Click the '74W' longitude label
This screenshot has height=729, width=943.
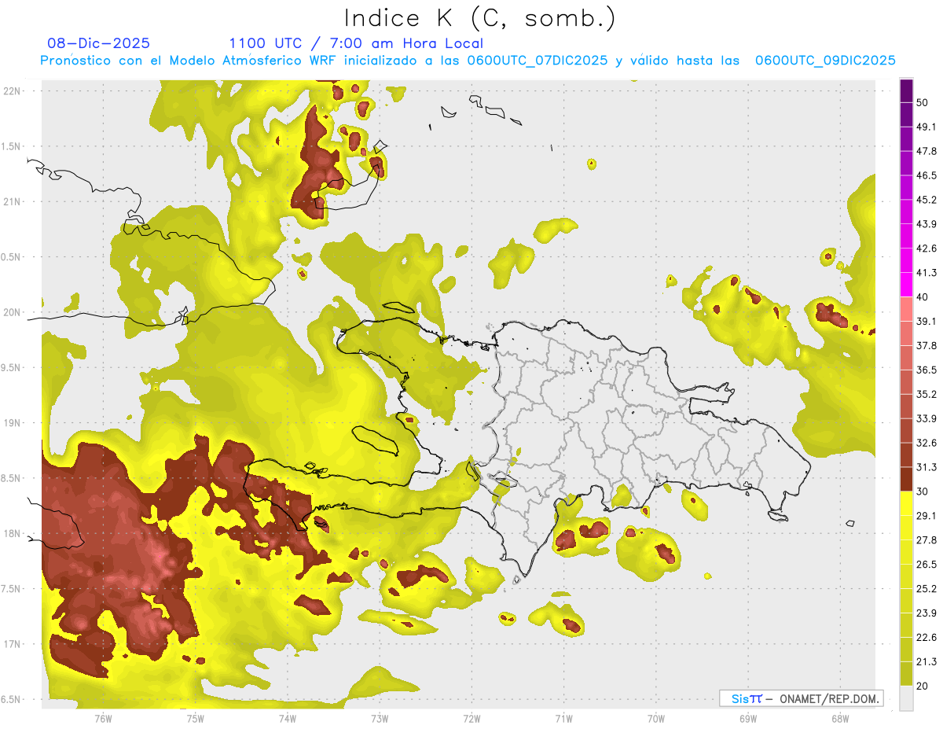tap(287, 719)
